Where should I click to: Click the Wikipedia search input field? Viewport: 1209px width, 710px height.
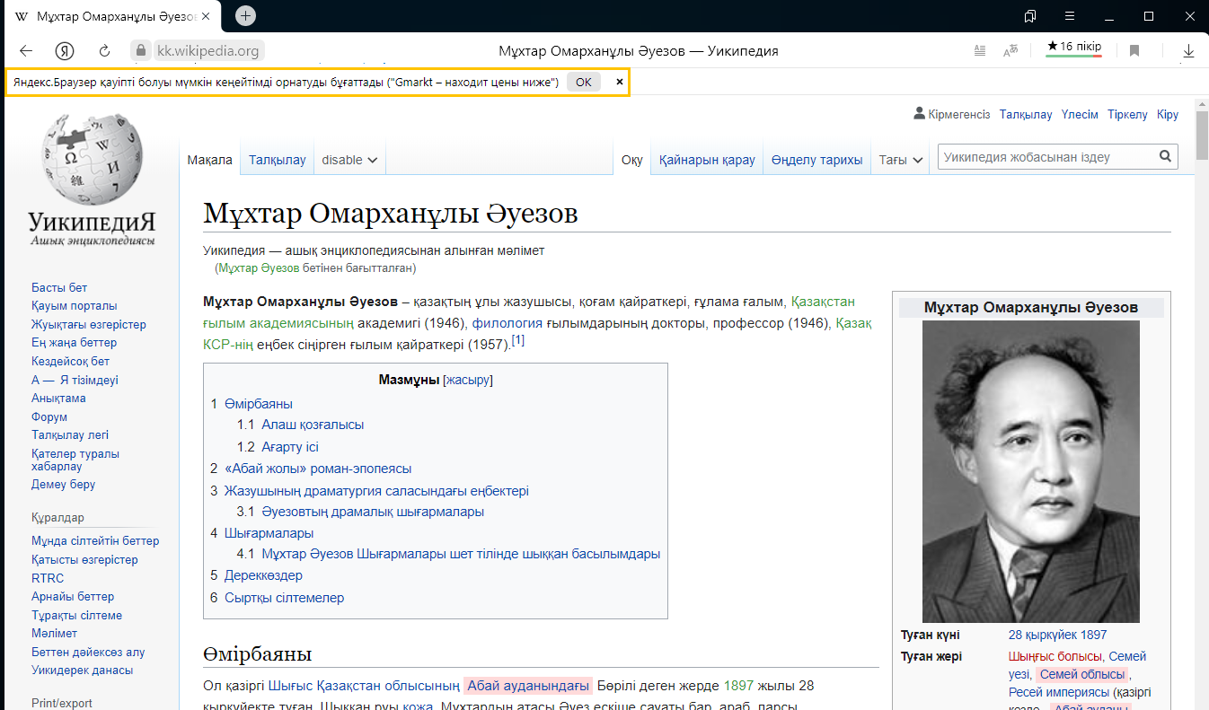1046,157
